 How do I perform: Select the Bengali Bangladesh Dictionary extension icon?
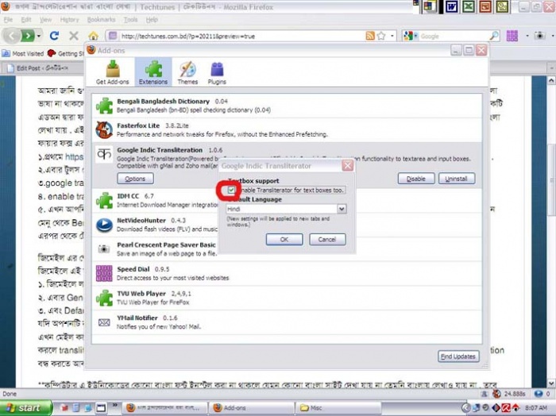tap(104, 106)
